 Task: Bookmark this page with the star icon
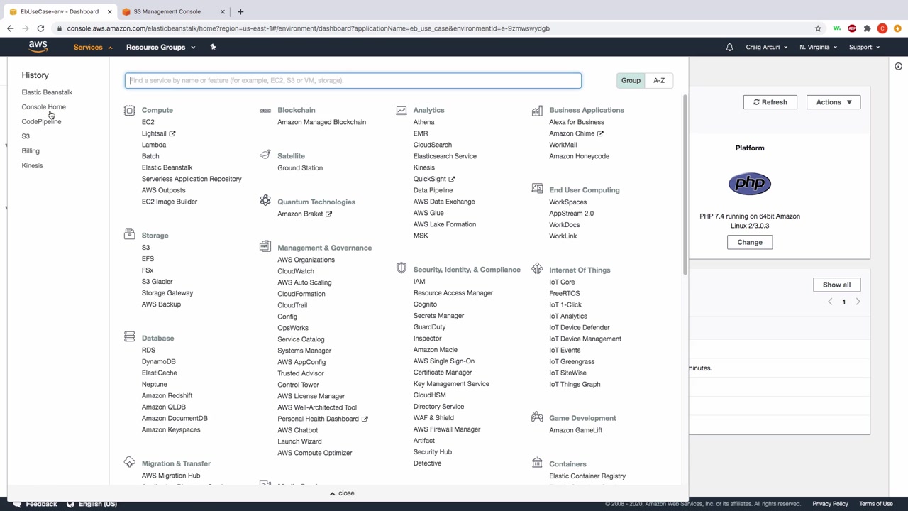pyautogui.click(x=818, y=28)
